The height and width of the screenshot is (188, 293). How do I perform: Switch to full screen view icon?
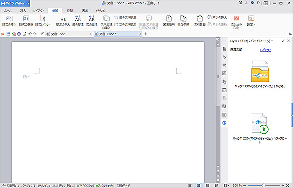[190, 185]
